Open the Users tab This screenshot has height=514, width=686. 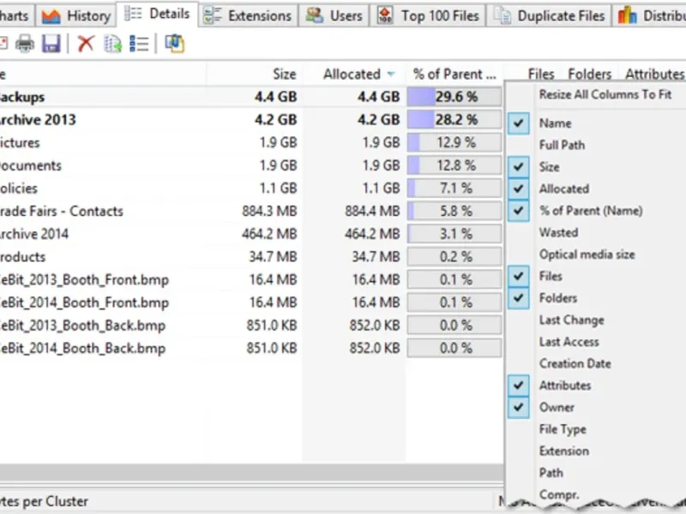334,15
